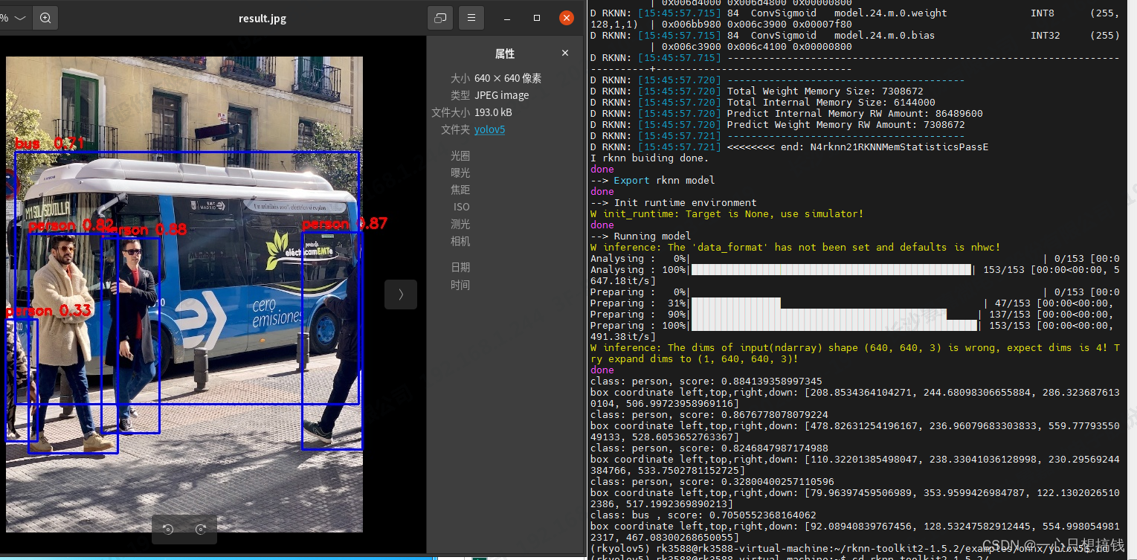Rotate the image counterclockwise

tap(168, 530)
